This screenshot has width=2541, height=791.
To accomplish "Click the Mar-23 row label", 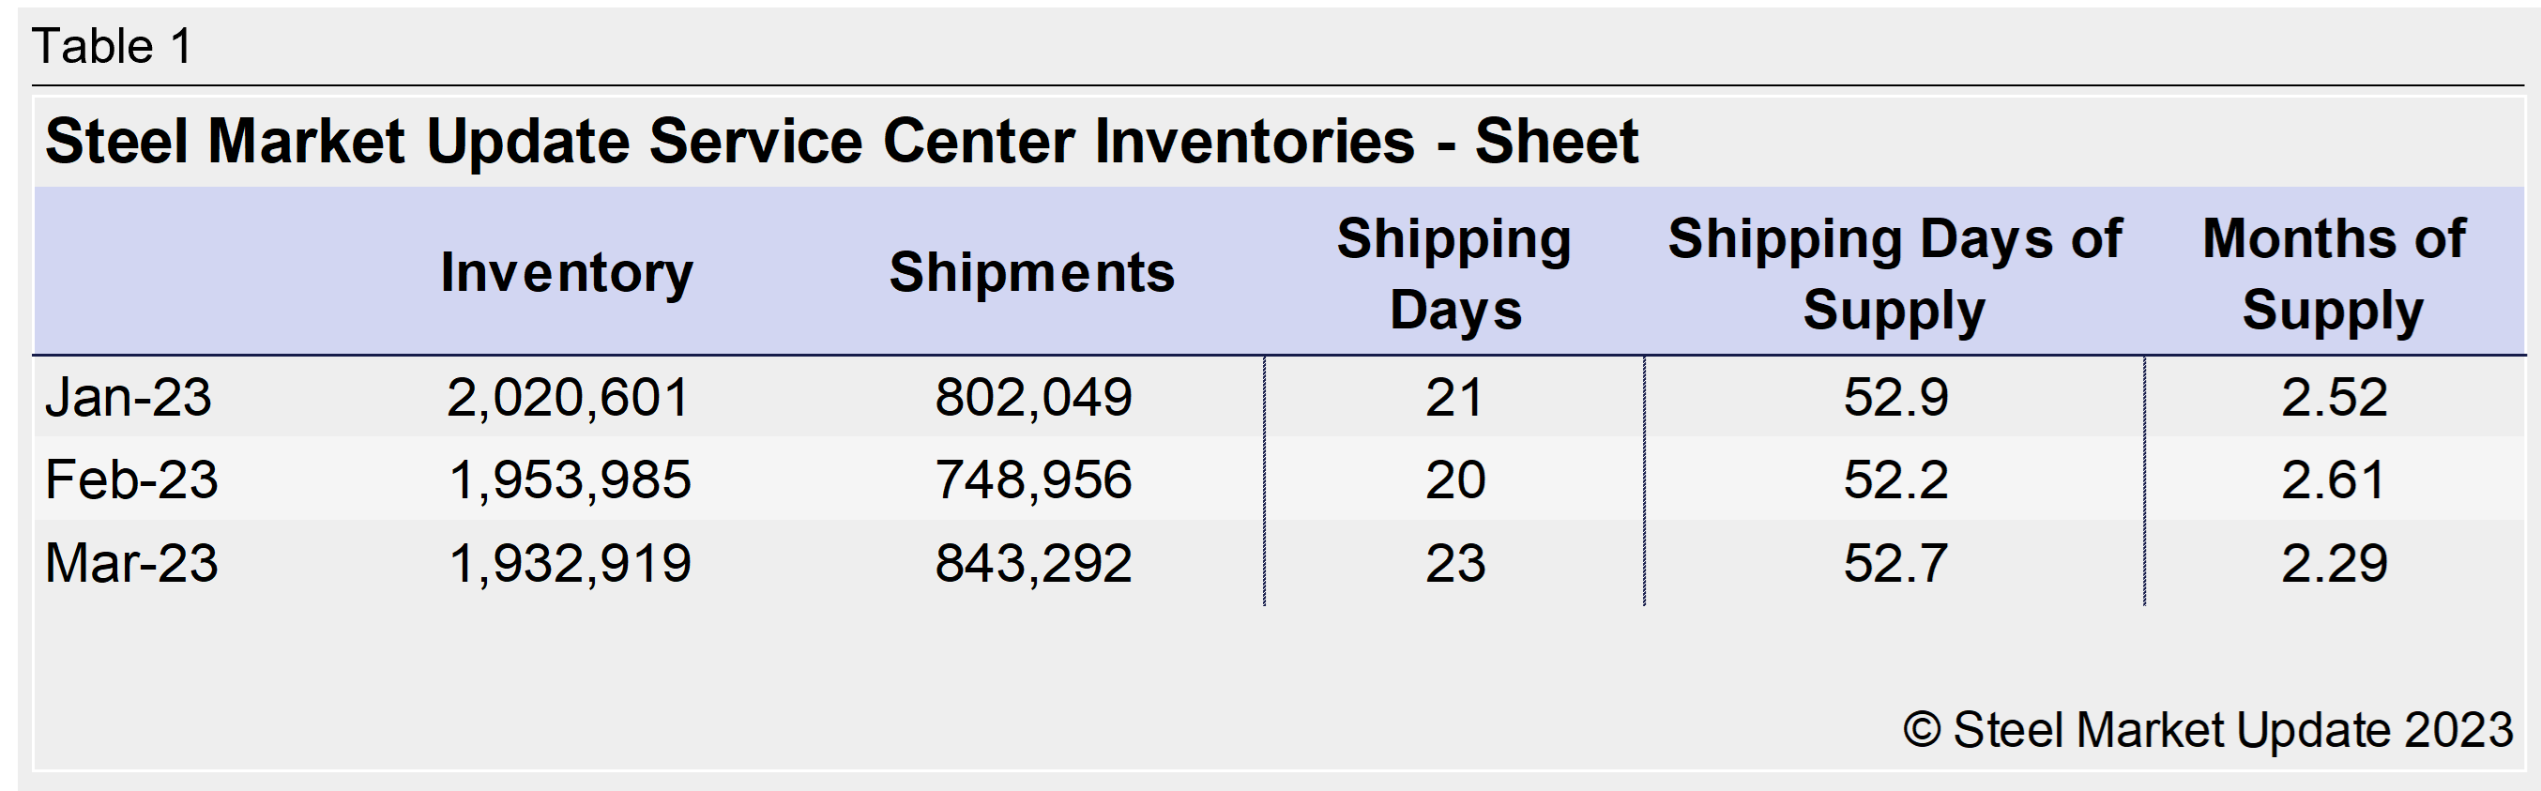I will 131,563.
